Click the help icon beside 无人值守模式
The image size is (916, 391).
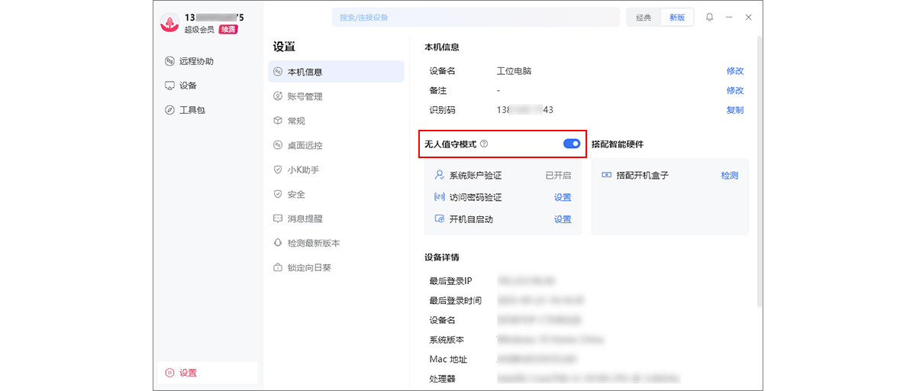pyautogui.click(x=484, y=144)
